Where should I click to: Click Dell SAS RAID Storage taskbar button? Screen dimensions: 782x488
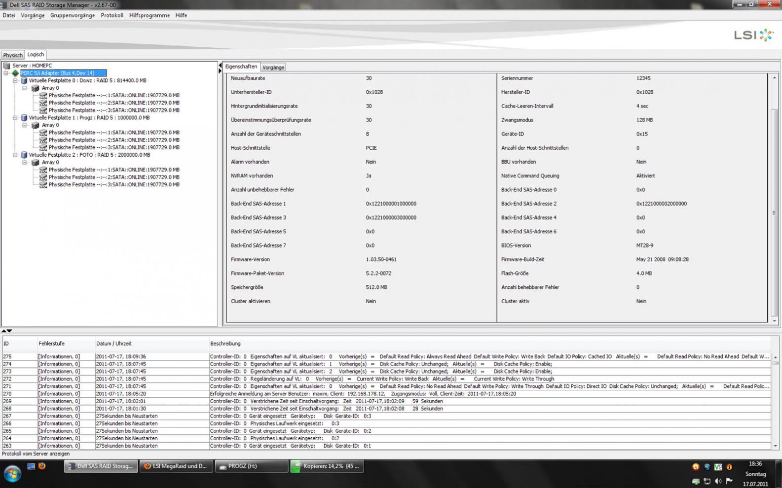coord(101,466)
